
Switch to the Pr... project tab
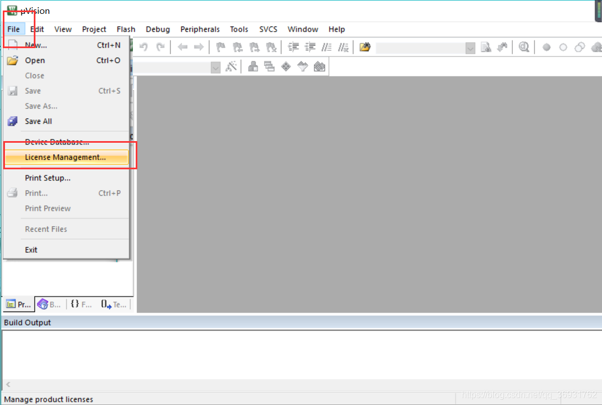19,304
